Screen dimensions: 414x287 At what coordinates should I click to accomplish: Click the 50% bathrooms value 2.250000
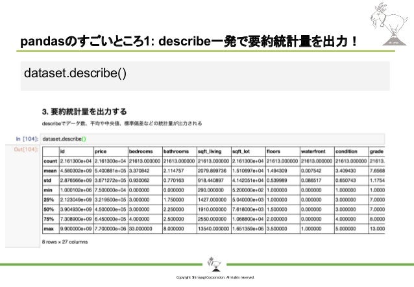(x=173, y=209)
